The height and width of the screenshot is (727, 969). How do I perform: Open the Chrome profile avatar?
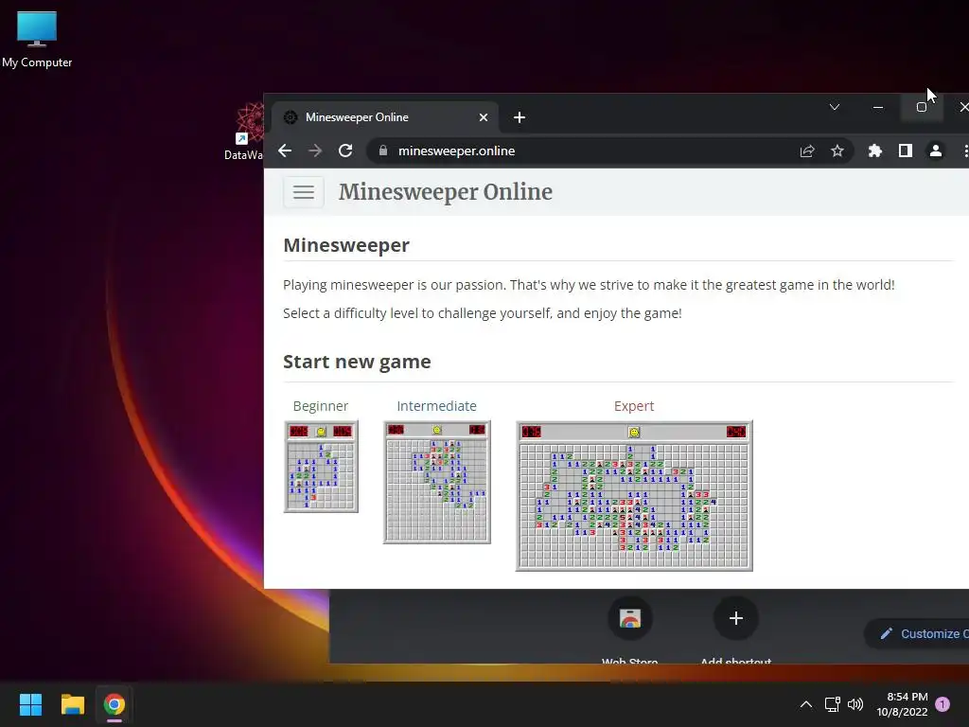936,151
